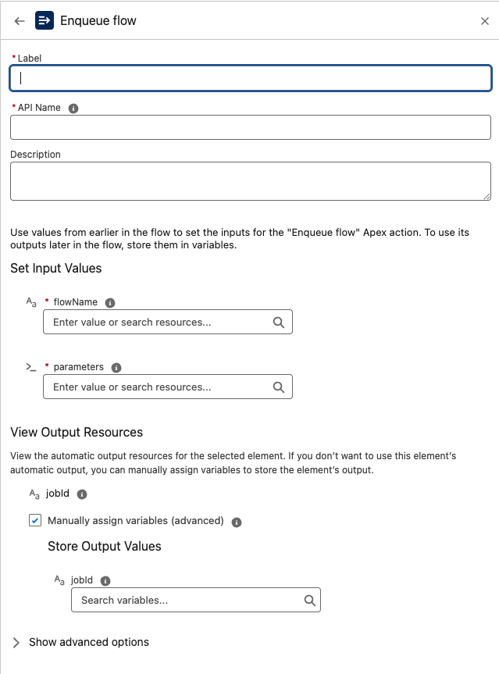The image size is (499, 674).
Task: Click the search icon in flowName field
Action: click(x=279, y=322)
